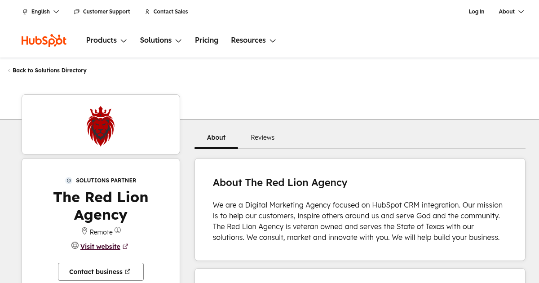Viewport: 539px width, 283px height.
Task: Expand the Solutions menu
Action: (160, 40)
